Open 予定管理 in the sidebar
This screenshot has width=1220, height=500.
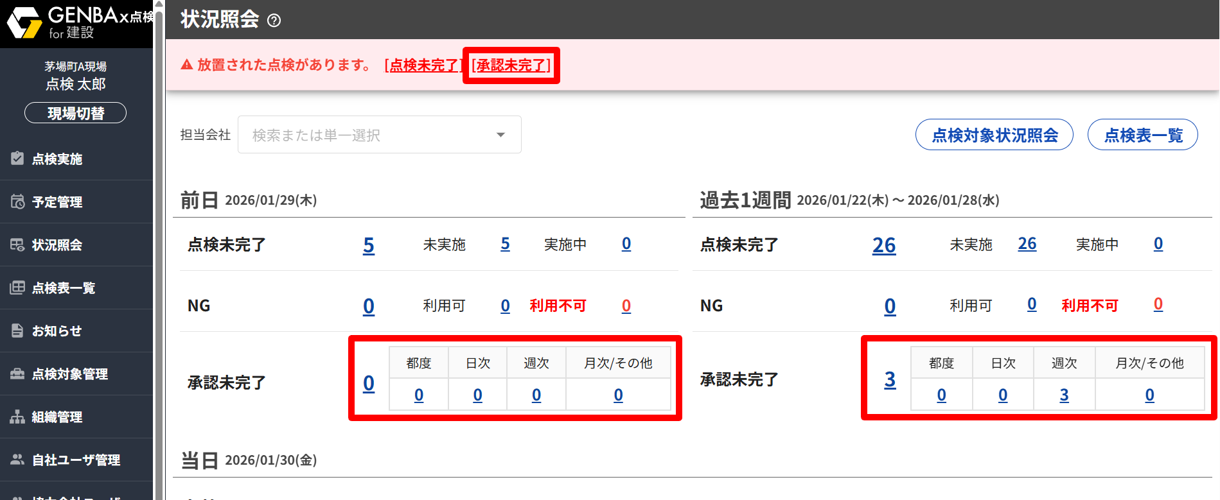pos(76,202)
